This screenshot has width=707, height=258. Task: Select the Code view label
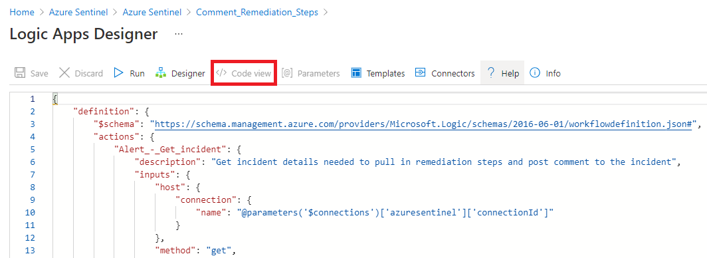(x=251, y=74)
